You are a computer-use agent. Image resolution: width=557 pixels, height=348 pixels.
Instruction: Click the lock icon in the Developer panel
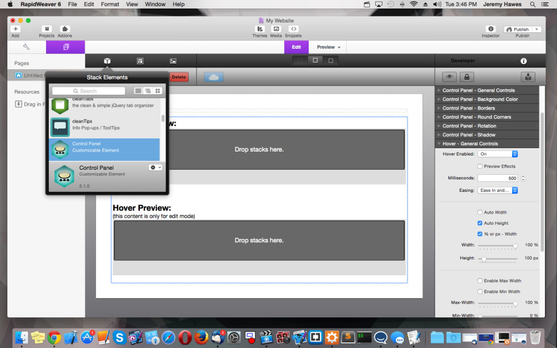[467, 77]
